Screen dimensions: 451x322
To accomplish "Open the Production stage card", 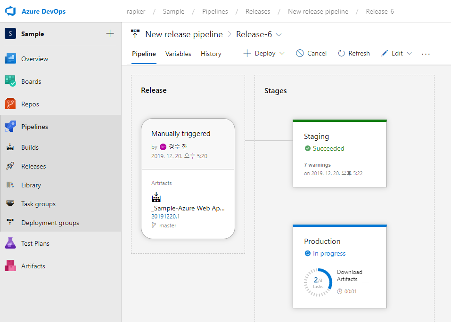I will (340, 266).
